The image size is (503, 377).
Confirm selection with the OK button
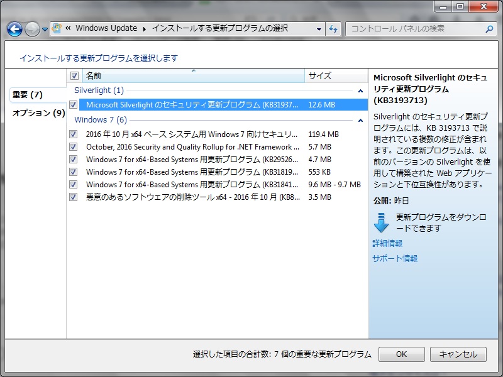(401, 354)
